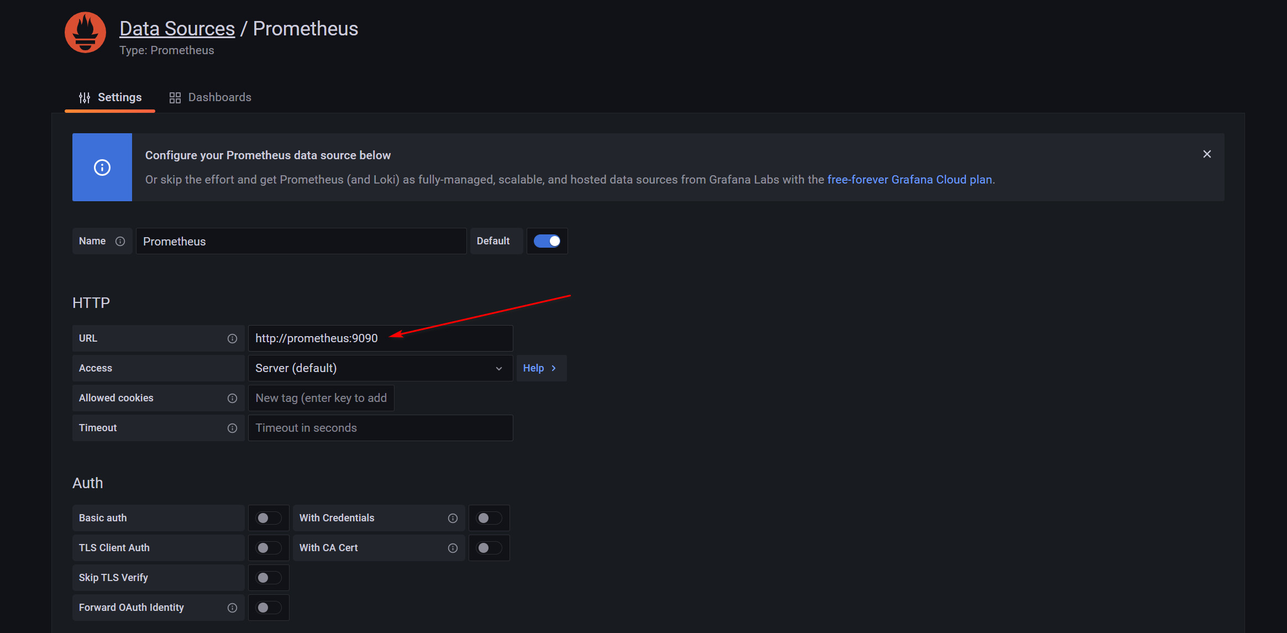Open the Data Sources breadcrumb link
This screenshot has width=1287, height=633.
177,29
